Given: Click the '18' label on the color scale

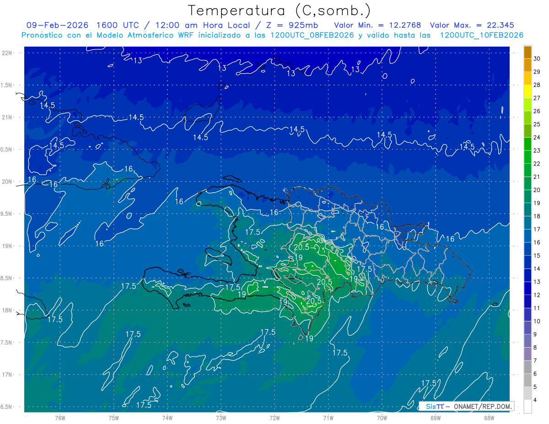Looking at the screenshot, I should click(537, 216).
